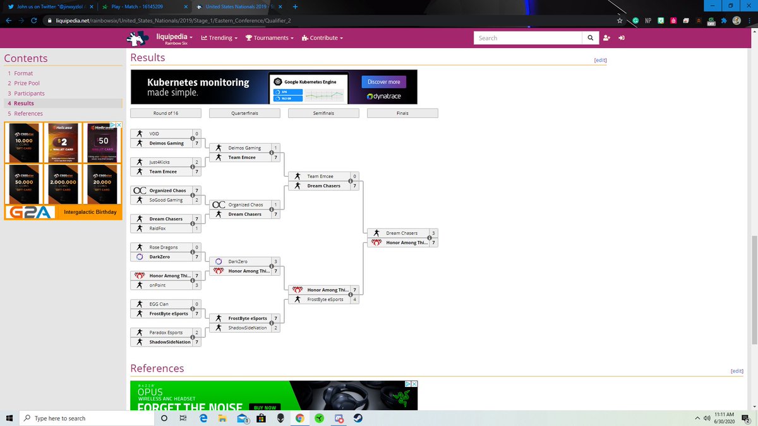
Task: Show hidden system tray icons
Action: (x=699, y=418)
